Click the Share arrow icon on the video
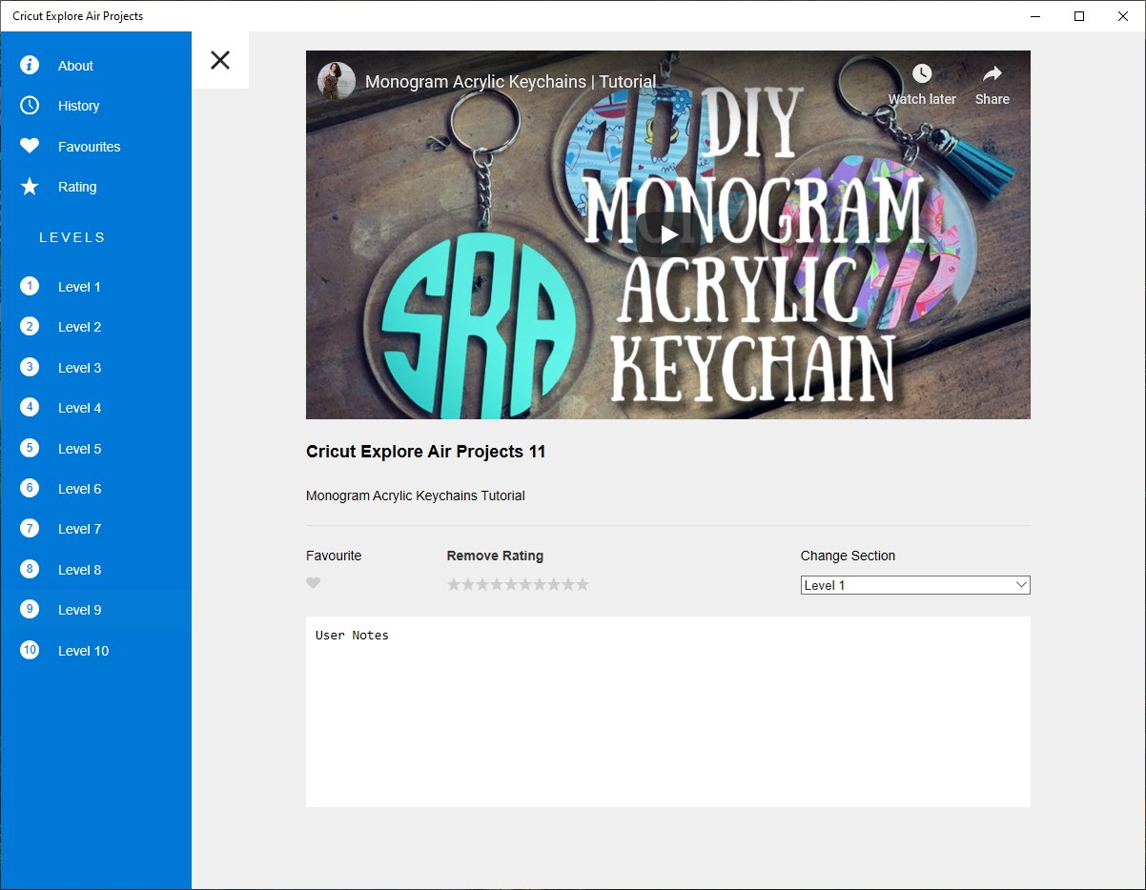This screenshot has height=890, width=1146. click(x=992, y=75)
